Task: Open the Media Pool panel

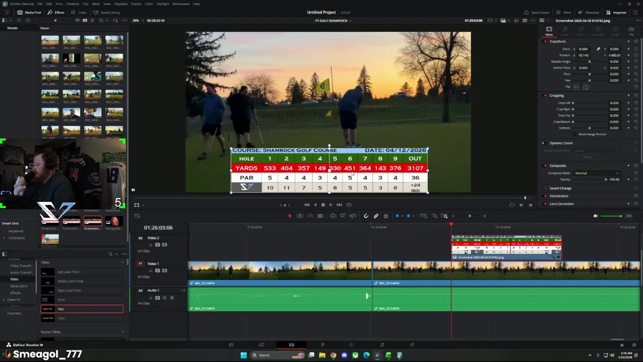Action: 30,12
